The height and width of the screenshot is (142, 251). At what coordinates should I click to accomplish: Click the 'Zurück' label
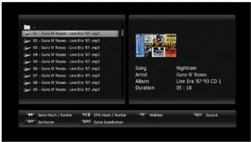pos(212,115)
